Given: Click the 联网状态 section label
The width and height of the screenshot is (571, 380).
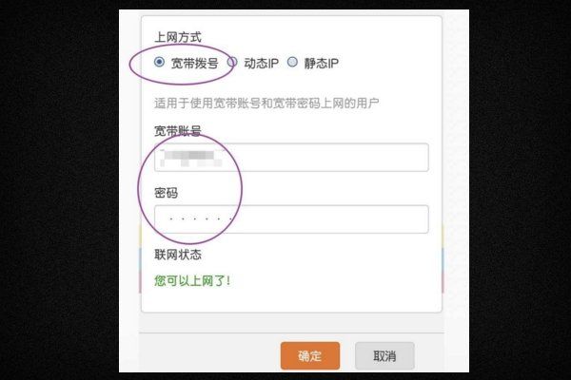Looking at the screenshot, I should (178, 255).
